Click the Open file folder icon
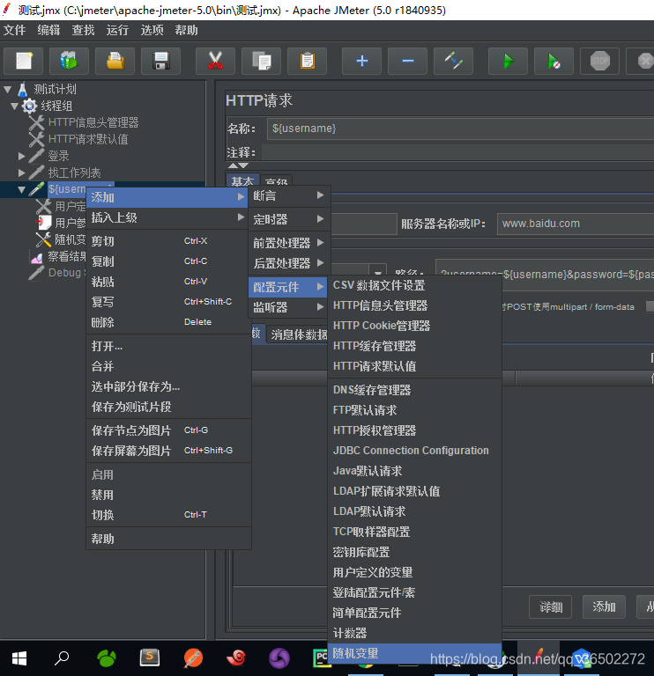Image resolution: width=654 pixels, height=676 pixels. pos(115,61)
